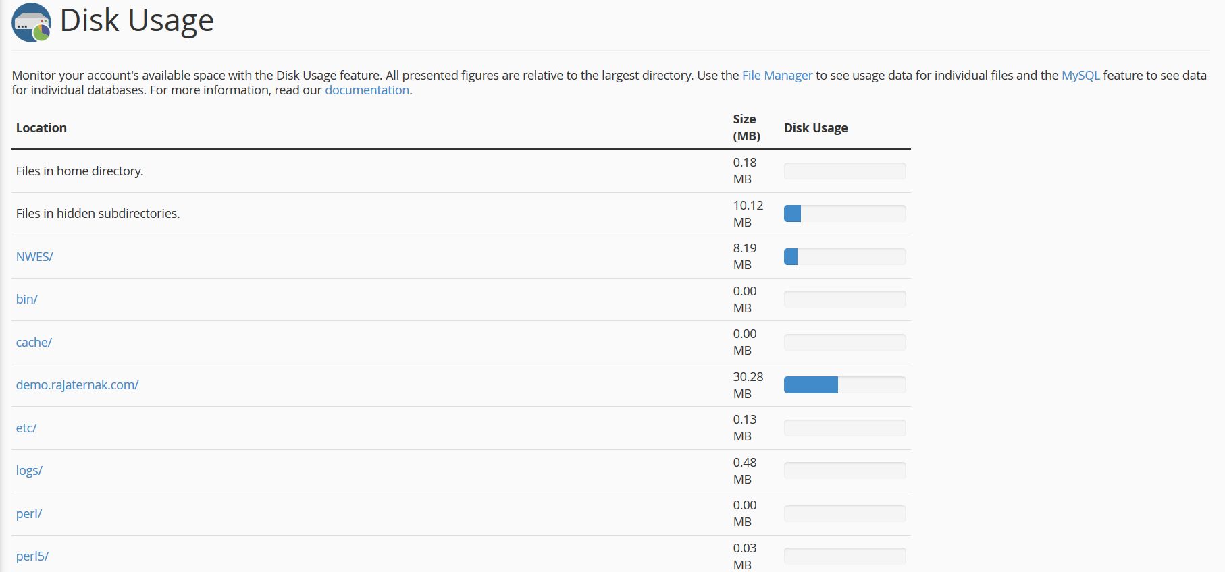This screenshot has height=572, width=1225.
Task: Click the Disk Usage column header
Action: pyautogui.click(x=815, y=128)
